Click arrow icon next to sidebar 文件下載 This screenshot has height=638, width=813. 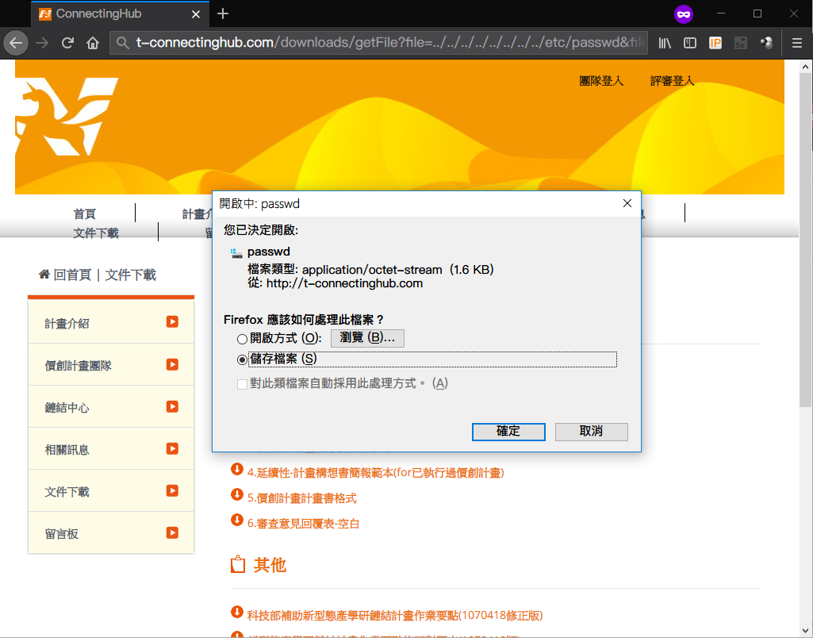pos(172,490)
